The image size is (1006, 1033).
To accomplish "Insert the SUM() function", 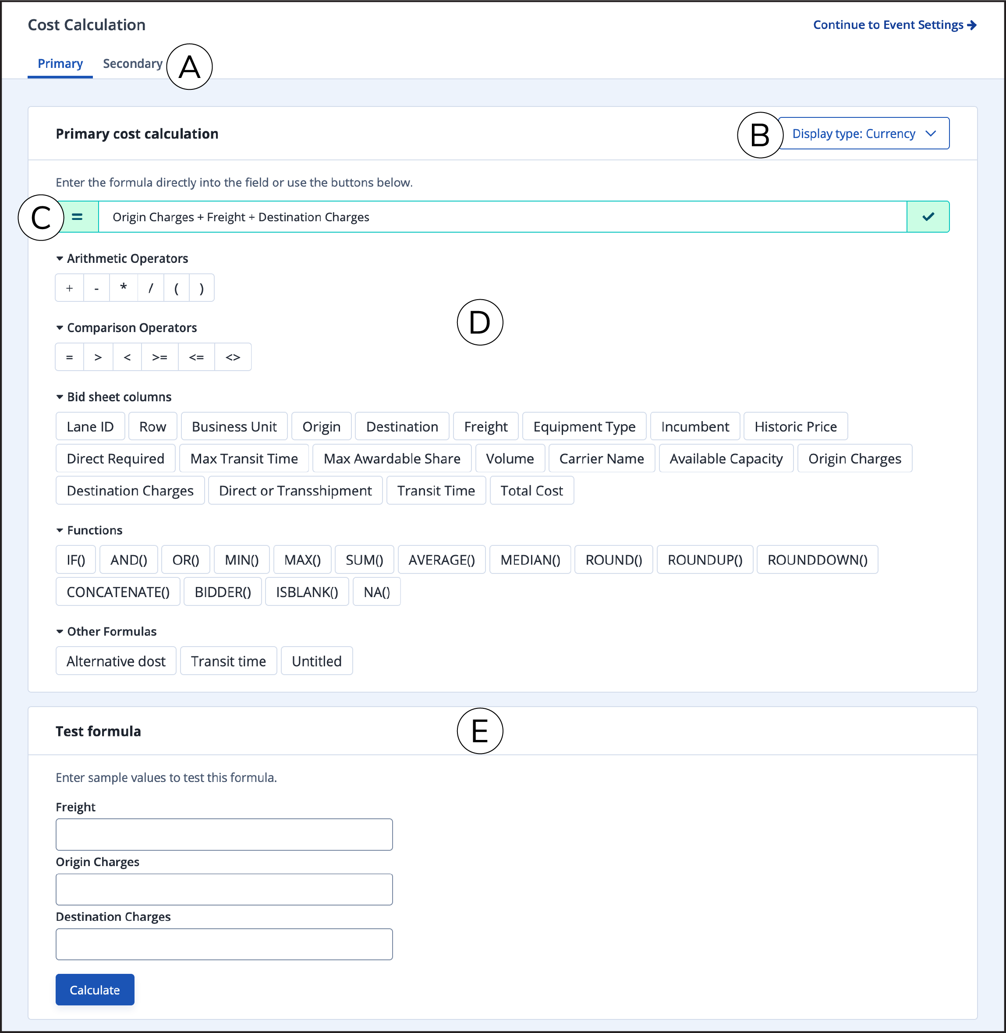I will point(364,560).
